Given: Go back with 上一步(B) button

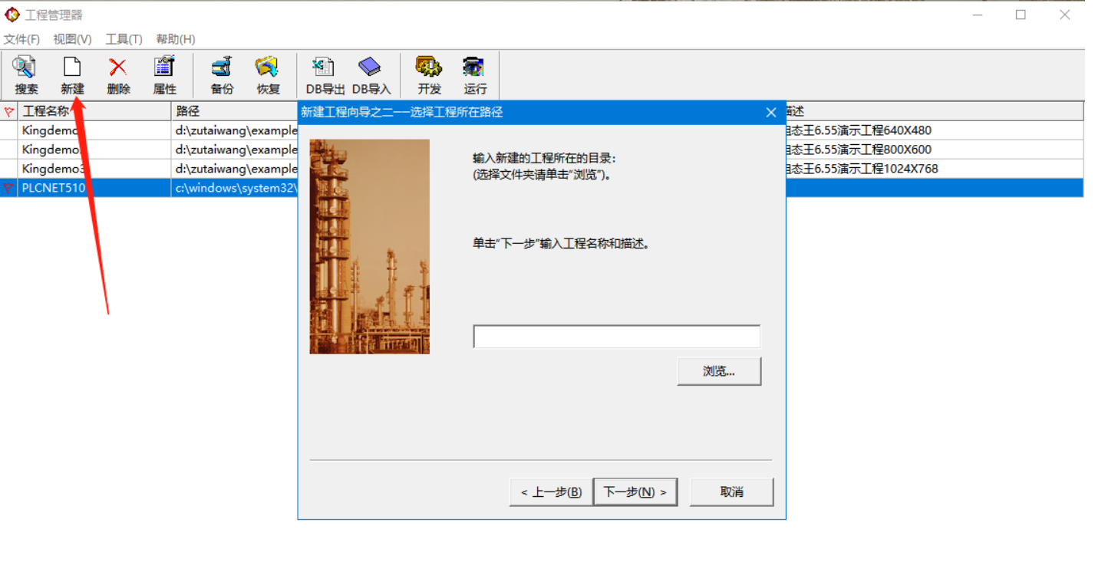Looking at the screenshot, I should (x=551, y=492).
